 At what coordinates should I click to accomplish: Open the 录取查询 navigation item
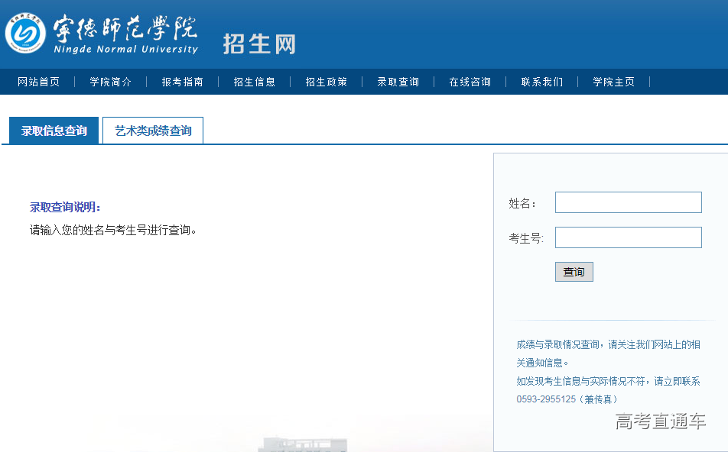click(398, 82)
